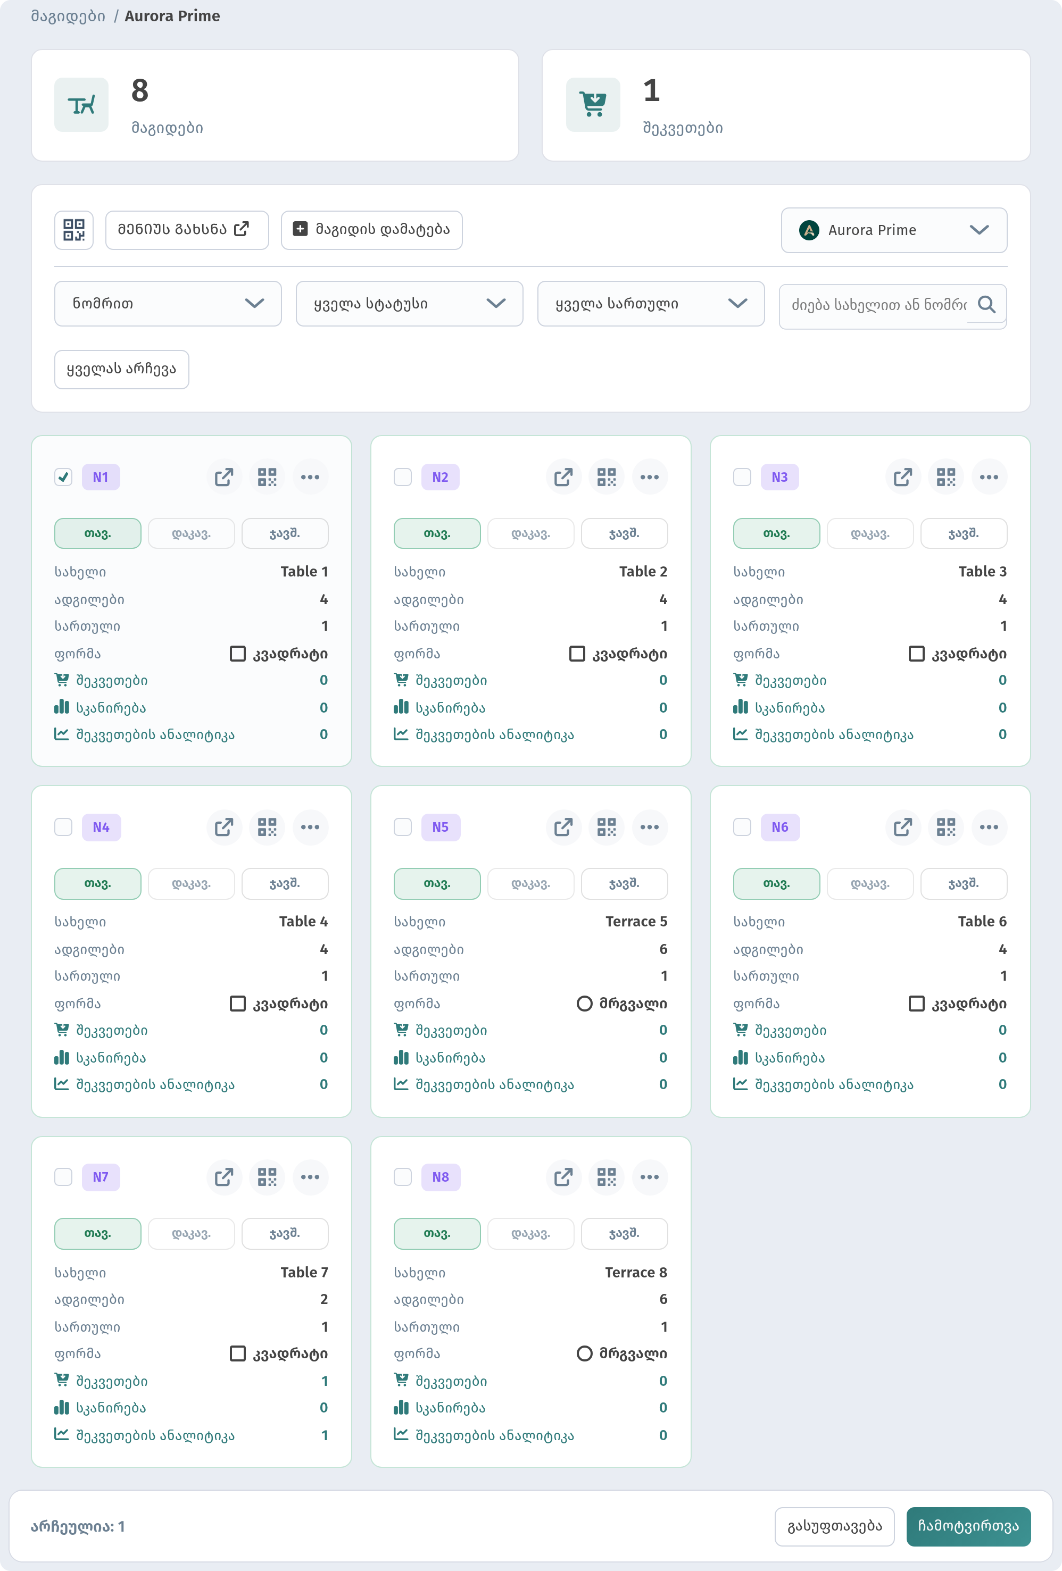Check the N3 table checkbox
This screenshot has height=1571, width=1062.
[x=743, y=477]
